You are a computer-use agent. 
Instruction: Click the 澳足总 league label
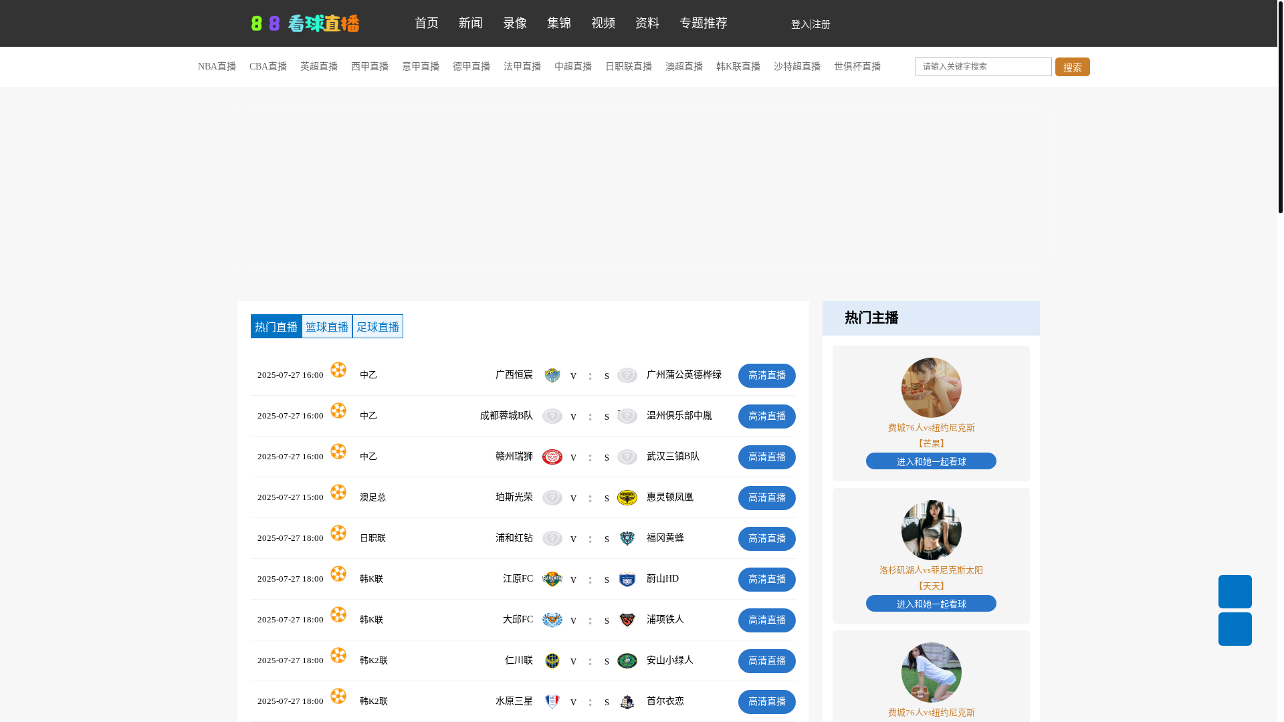click(373, 497)
